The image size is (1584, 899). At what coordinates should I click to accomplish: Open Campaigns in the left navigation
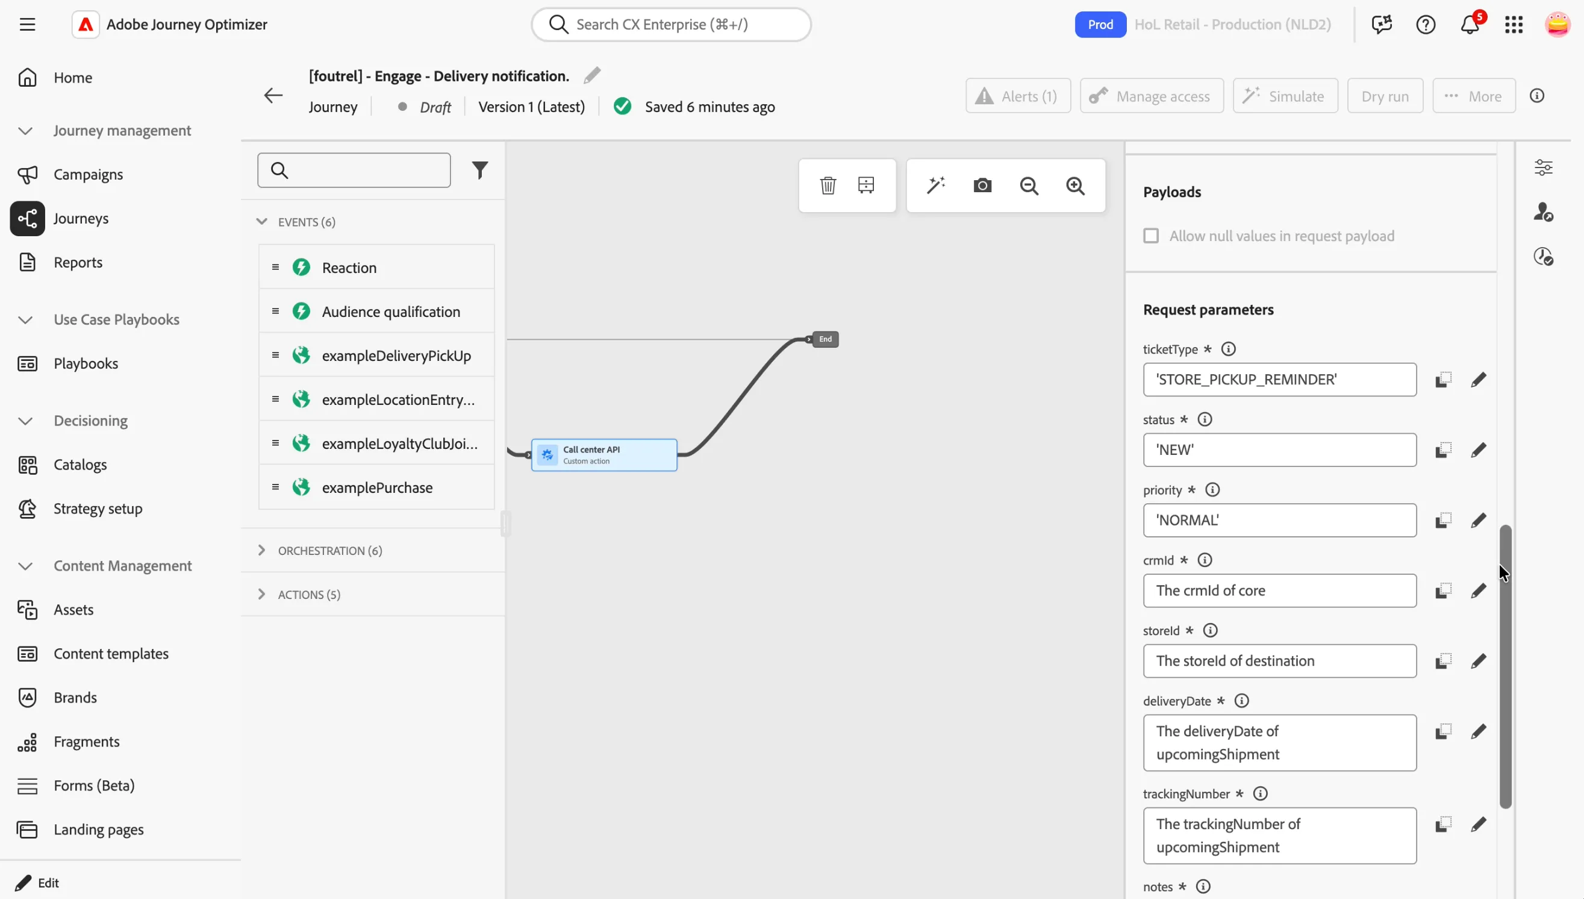click(89, 175)
